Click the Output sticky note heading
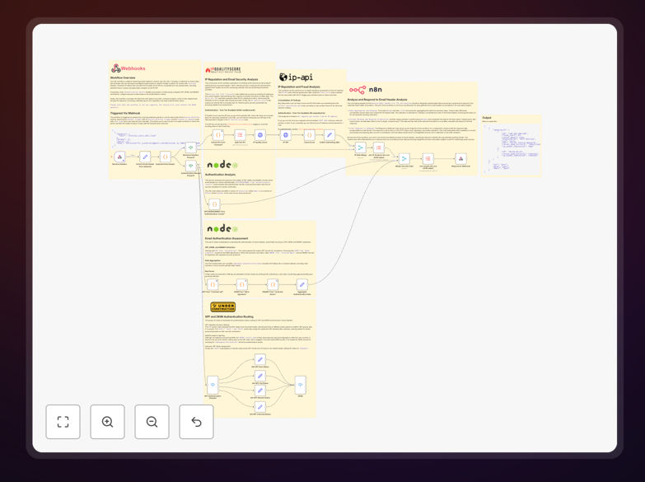The height and width of the screenshot is (482, 645). 487,118
